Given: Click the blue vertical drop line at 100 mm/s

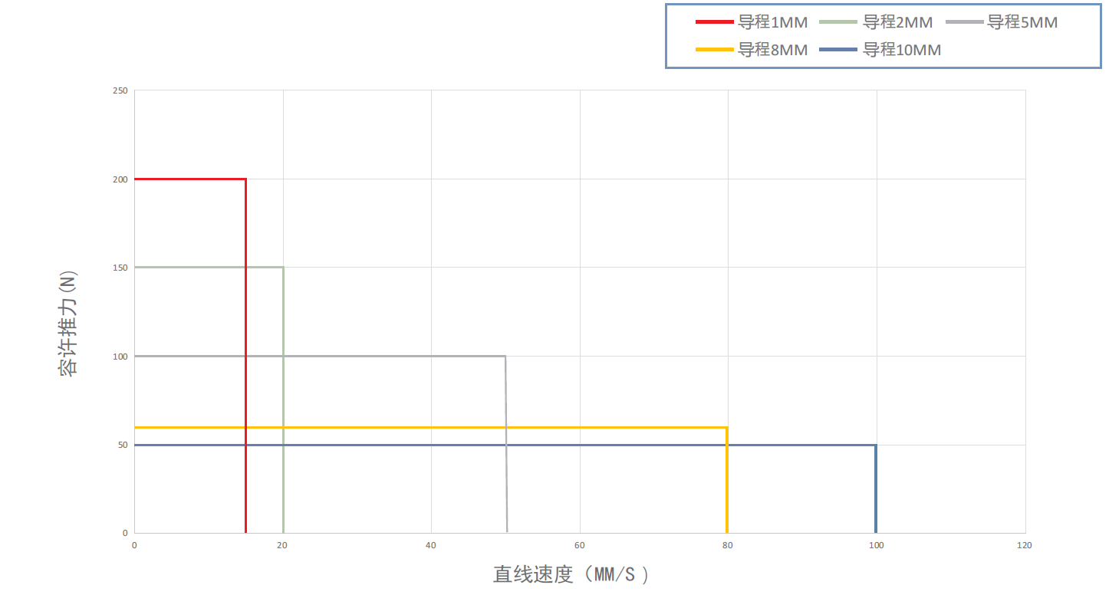Looking at the screenshot, I should point(876,488).
